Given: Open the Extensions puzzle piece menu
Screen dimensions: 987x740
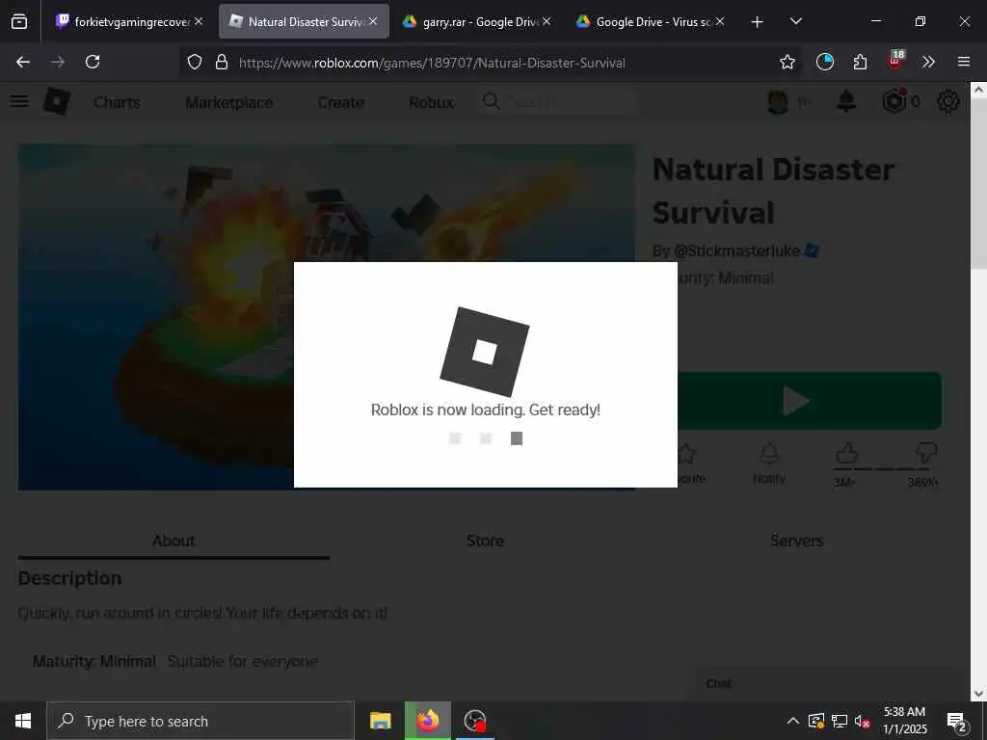Looking at the screenshot, I should click(x=860, y=62).
